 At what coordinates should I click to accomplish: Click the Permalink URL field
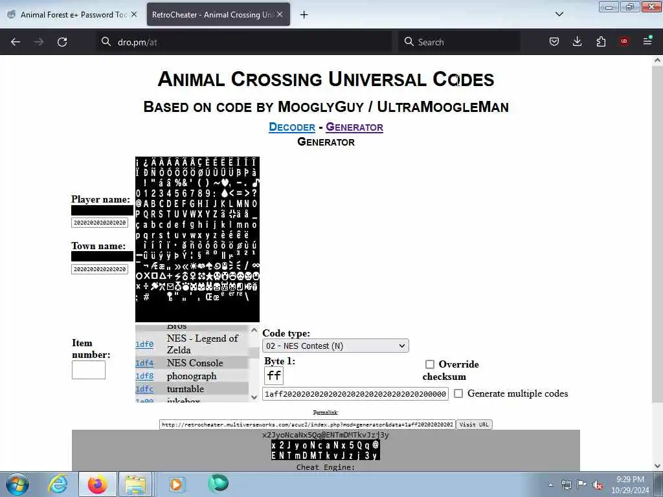tap(308, 425)
